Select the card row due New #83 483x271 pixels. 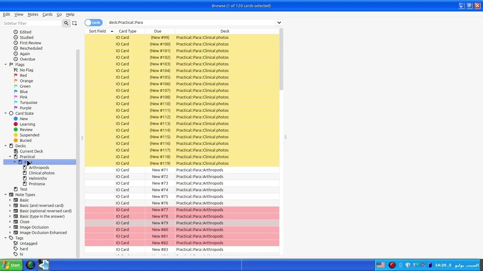[182, 250]
